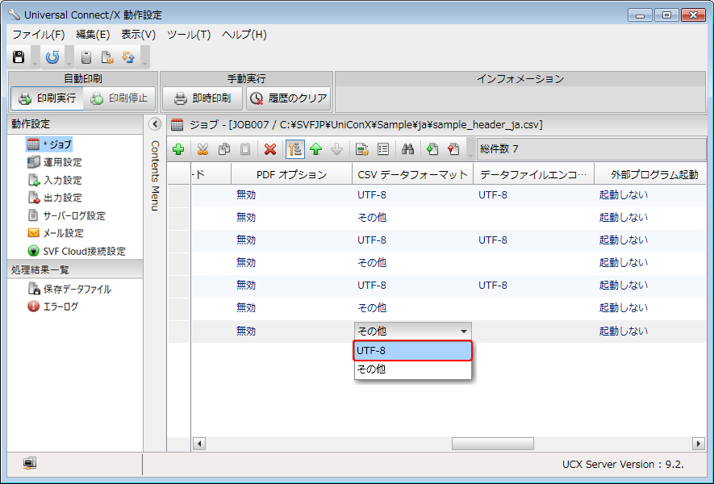Move job down with gray arrow
This screenshot has height=484, width=714.
click(x=337, y=149)
